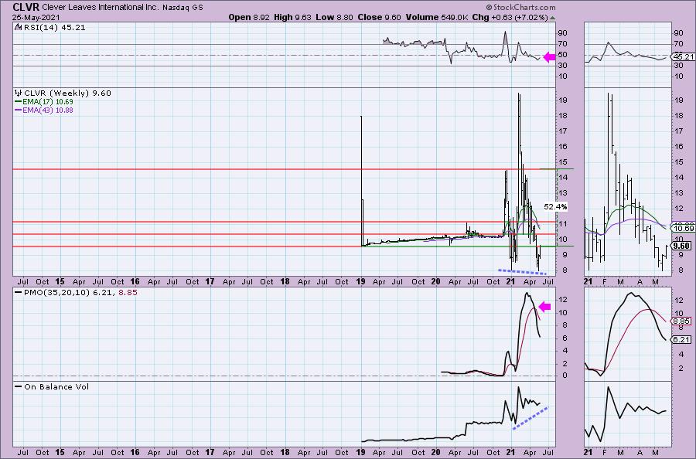
Task: Click the Open 8.92 value
Action: (248, 17)
